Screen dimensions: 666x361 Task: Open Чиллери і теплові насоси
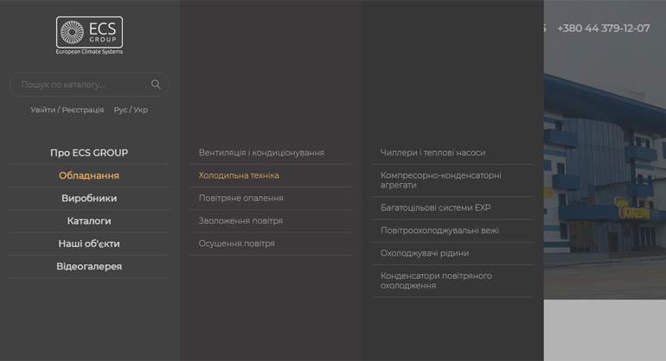pos(432,153)
